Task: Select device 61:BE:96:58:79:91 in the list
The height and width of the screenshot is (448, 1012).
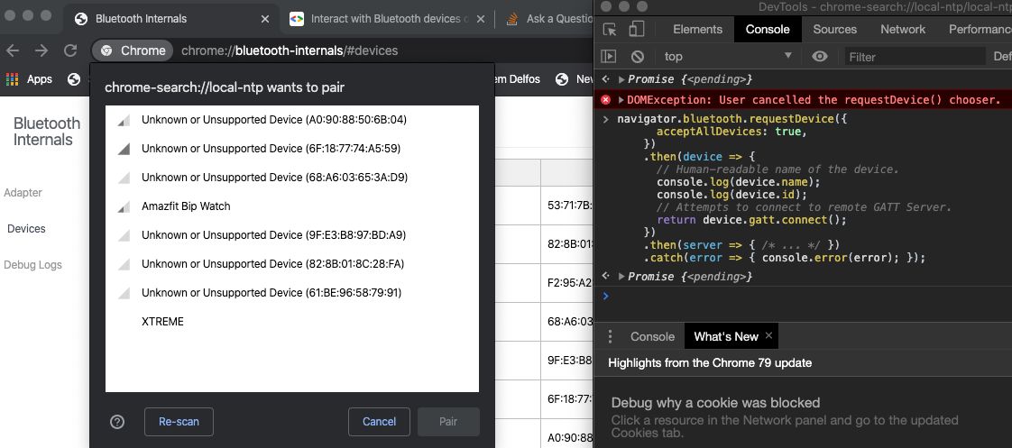Action: click(x=291, y=293)
